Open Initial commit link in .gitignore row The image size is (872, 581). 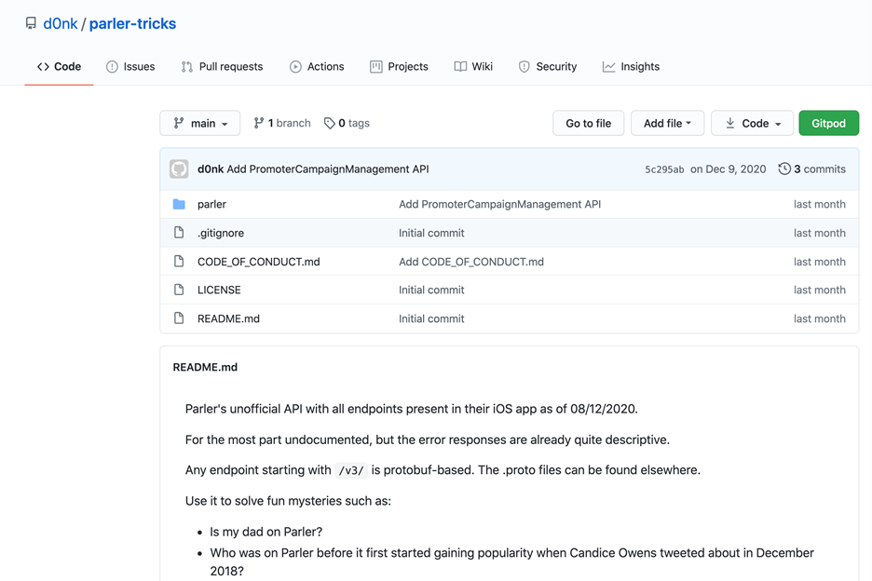pos(431,233)
